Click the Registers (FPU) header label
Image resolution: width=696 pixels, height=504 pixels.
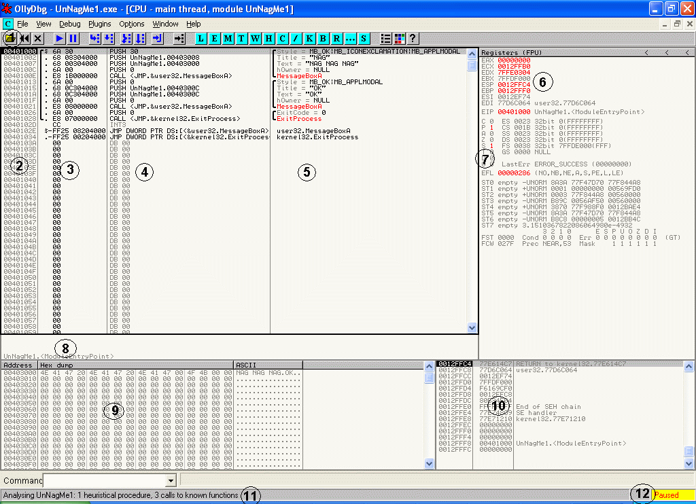pos(511,53)
